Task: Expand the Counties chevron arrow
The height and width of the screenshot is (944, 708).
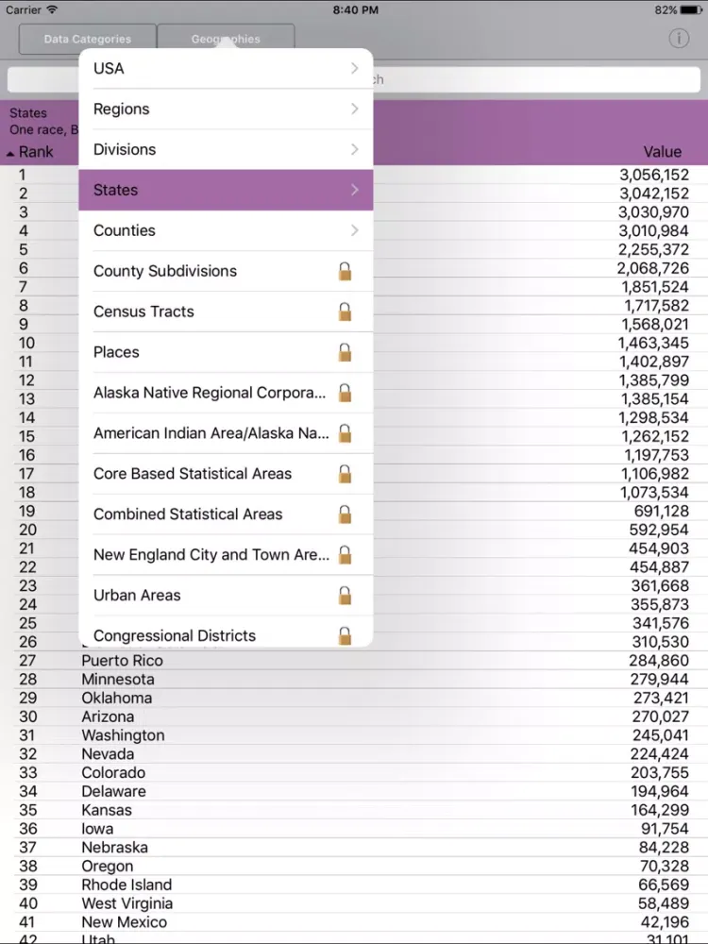Action: pos(354,230)
